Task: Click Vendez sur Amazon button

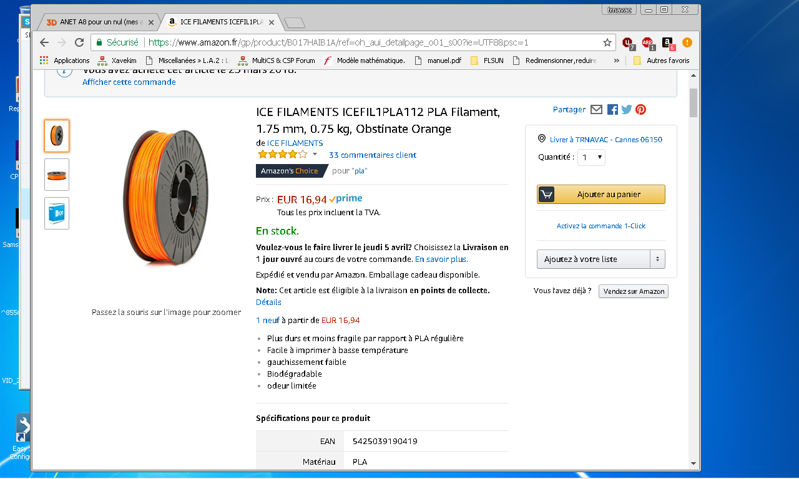Action: click(634, 291)
